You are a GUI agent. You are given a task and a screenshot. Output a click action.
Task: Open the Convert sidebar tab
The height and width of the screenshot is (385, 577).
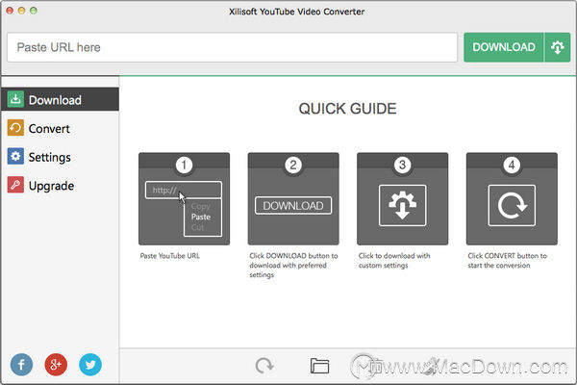[x=60, y=128]
